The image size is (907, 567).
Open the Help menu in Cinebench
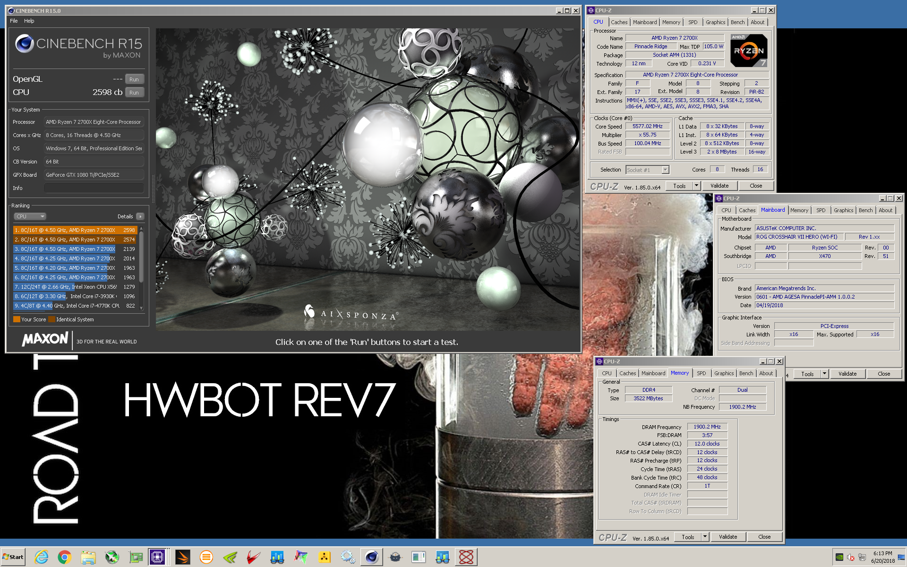pos(29,21)
